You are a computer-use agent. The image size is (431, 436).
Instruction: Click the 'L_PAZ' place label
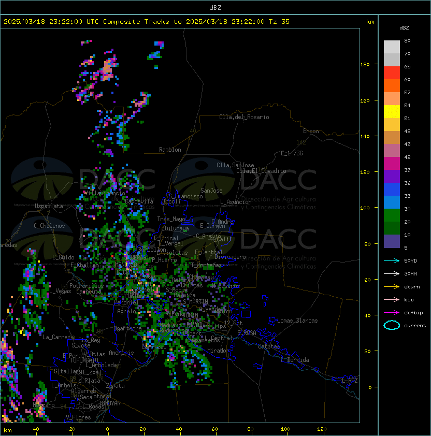point(350,381)
